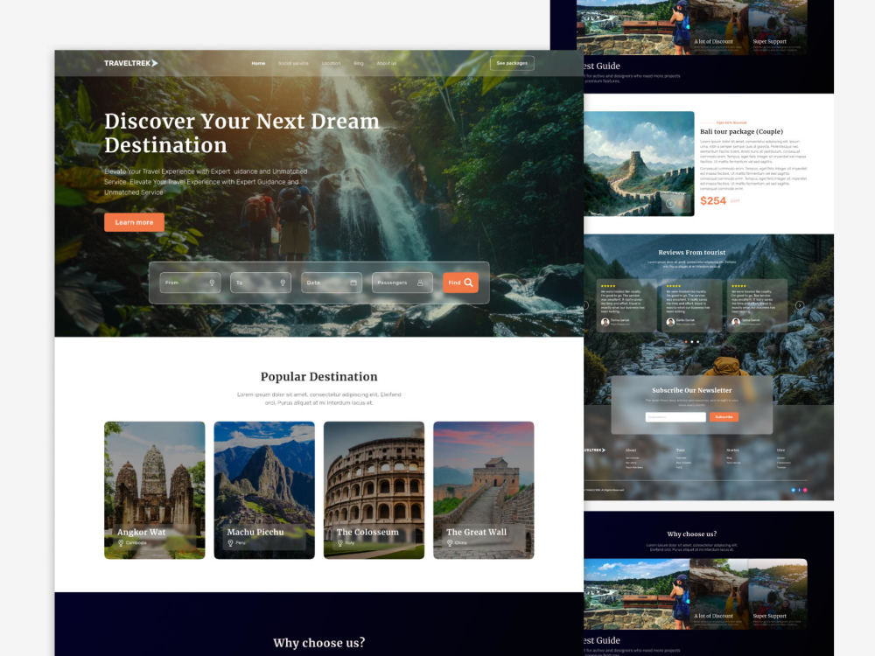
Task: Go to previous reviews with left arrow
Action: point(586,305)
